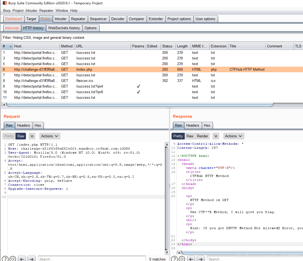The width and height of the screenshot is (303, 261).
Task: Click Response editor horizontal scrollbar
Action: [242, 252]
